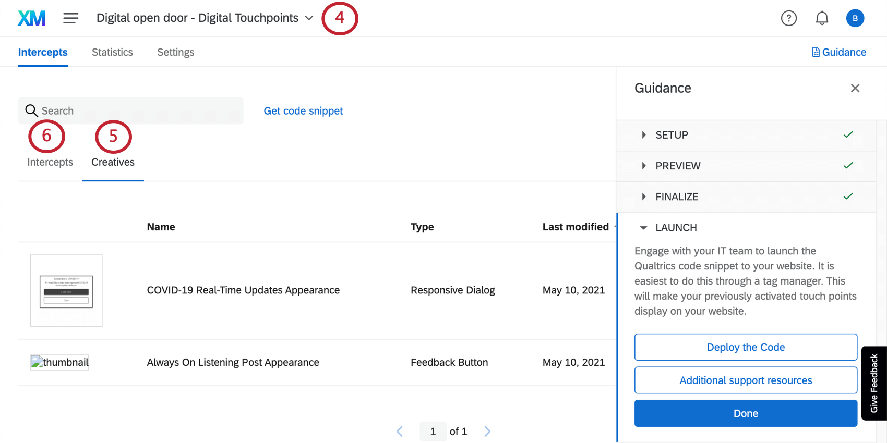Click the Get code snippet link
The height and width of the screenshot is (443, 887).
303,111
